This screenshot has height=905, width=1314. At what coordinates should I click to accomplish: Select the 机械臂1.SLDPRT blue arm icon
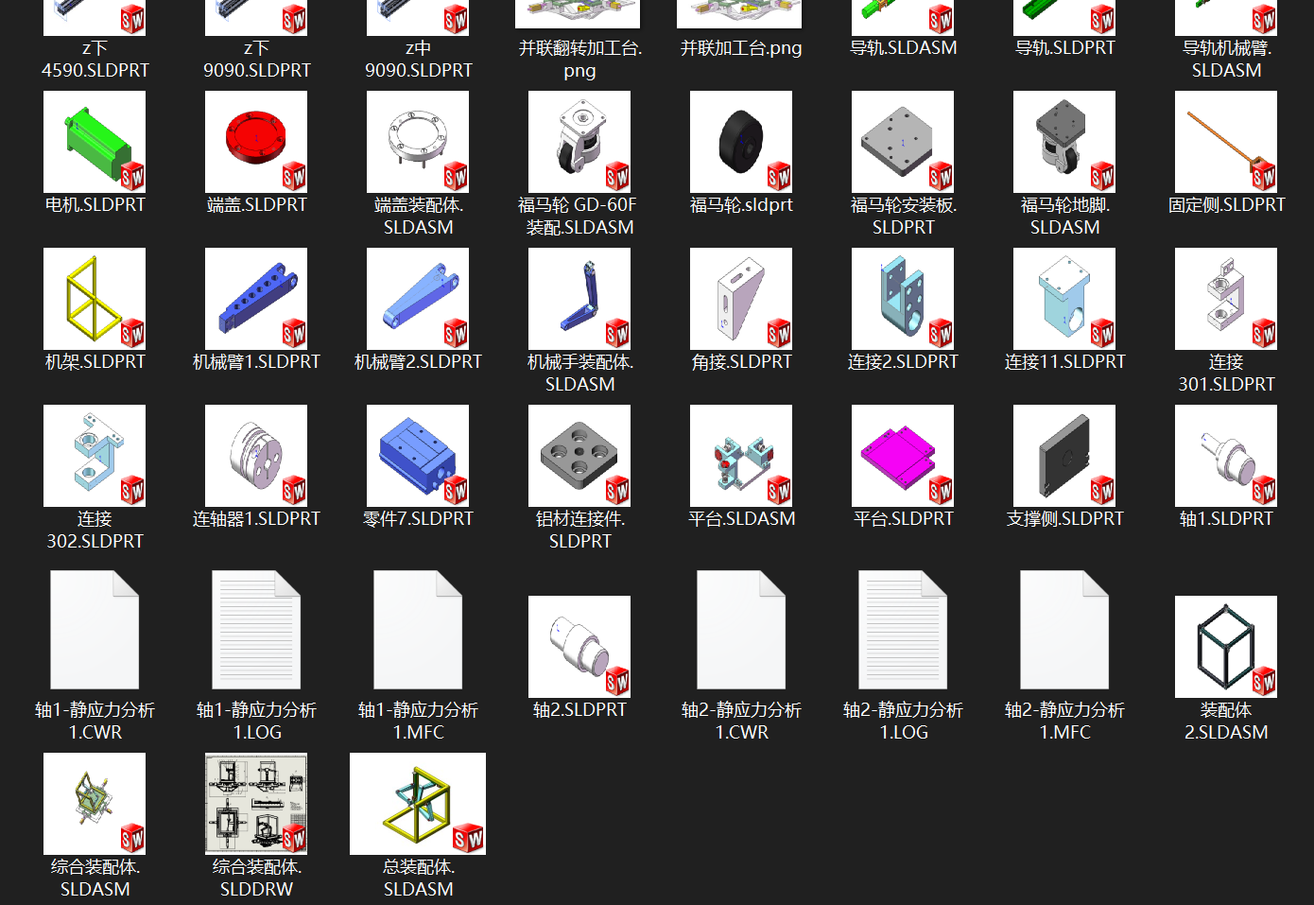point(256,299)
